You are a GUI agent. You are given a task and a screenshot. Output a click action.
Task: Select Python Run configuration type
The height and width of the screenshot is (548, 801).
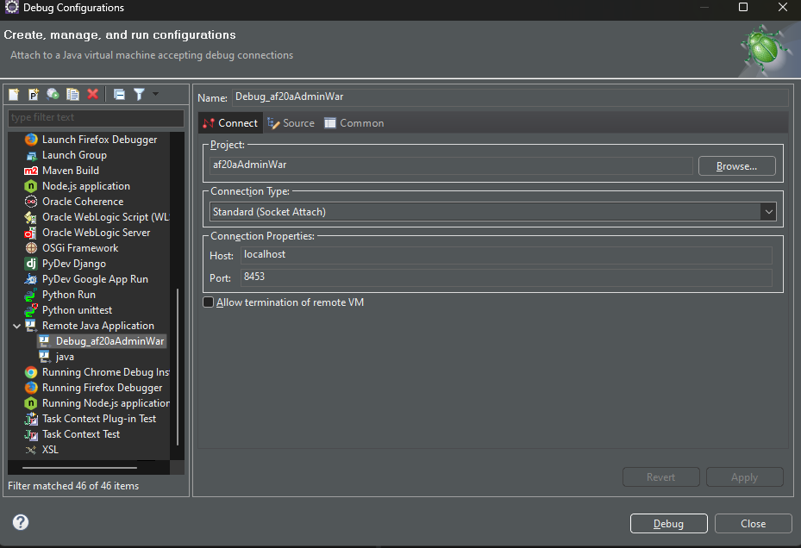coord(69,295)
